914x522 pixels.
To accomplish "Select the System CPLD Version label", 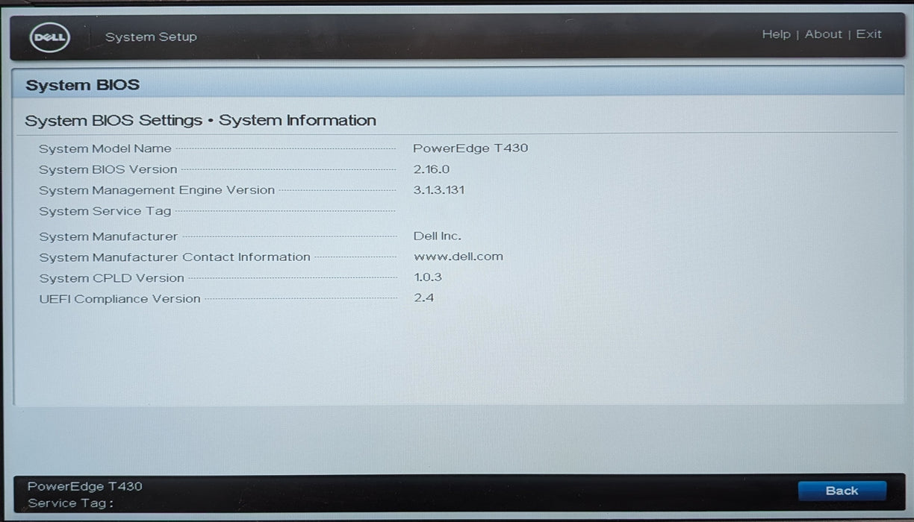I will pos(111,278).
